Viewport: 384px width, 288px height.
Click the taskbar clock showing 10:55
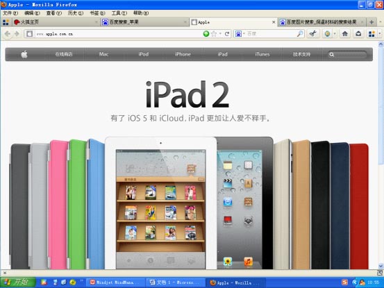coord(373,282)
